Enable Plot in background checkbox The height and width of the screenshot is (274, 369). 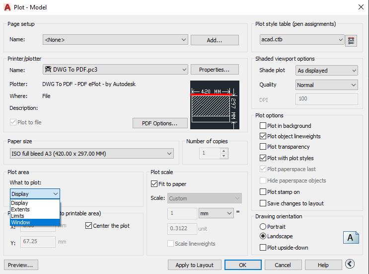pos(263,126)
